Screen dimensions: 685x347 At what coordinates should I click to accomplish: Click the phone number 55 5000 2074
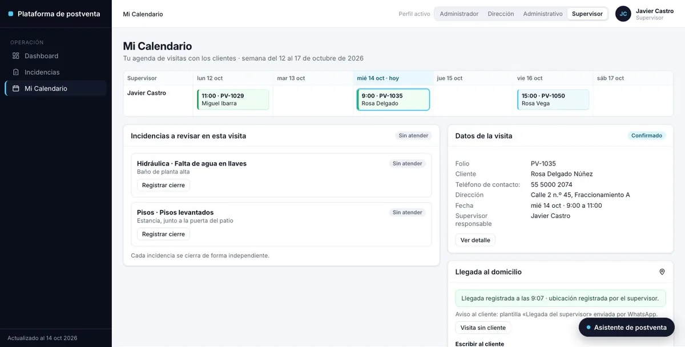[x=551, y=185]
